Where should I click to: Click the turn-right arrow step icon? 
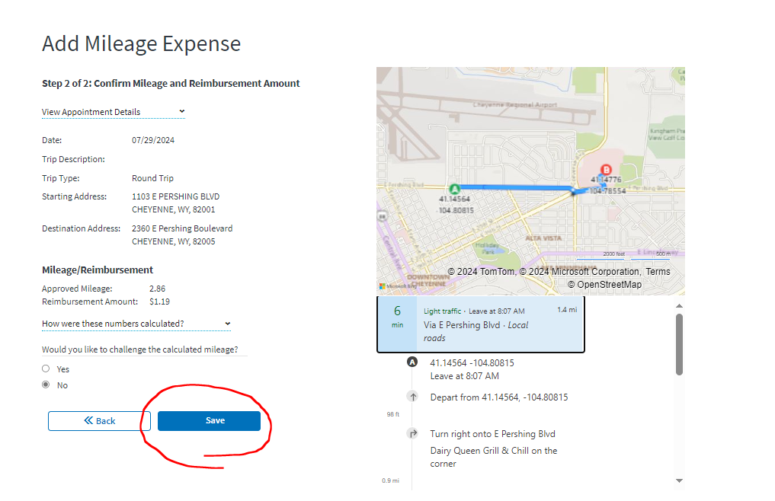[x=412, y=434]
